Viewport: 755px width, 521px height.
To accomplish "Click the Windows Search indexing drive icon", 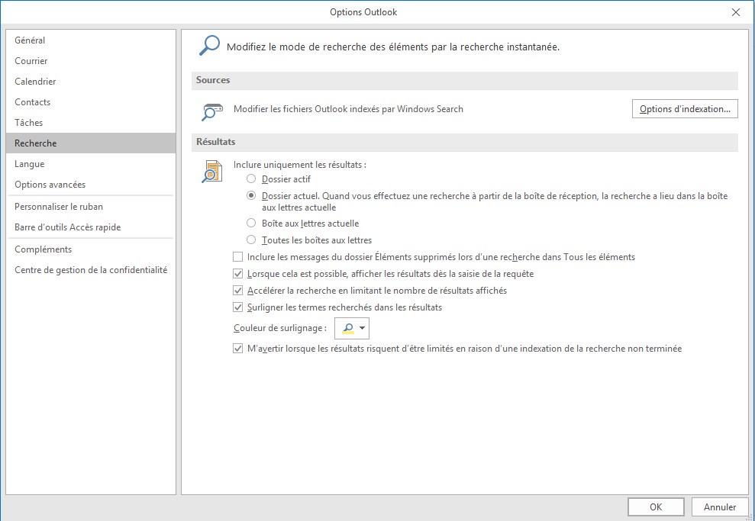I will pyautogui.click(x=212, y=111).
